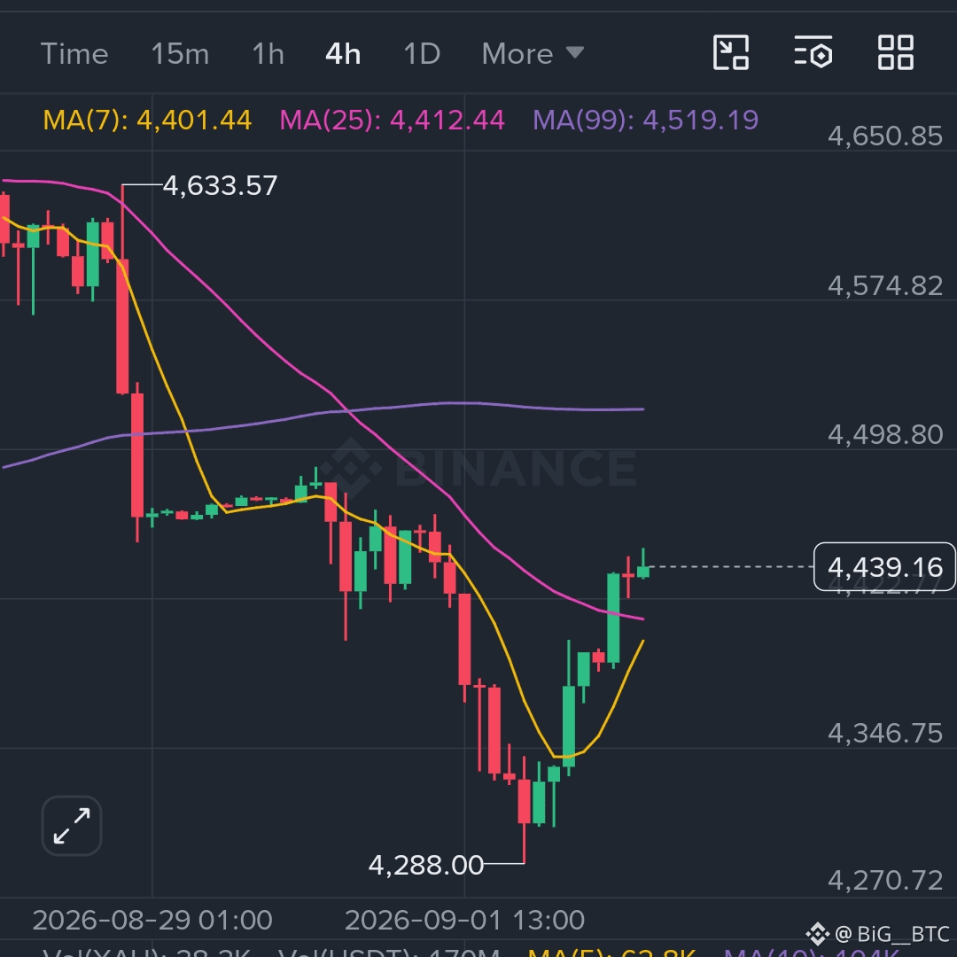This screenshot has height=957, width=957.
Task: Open the picture-in-picture chart icon
Action: (x=730, y=52)
